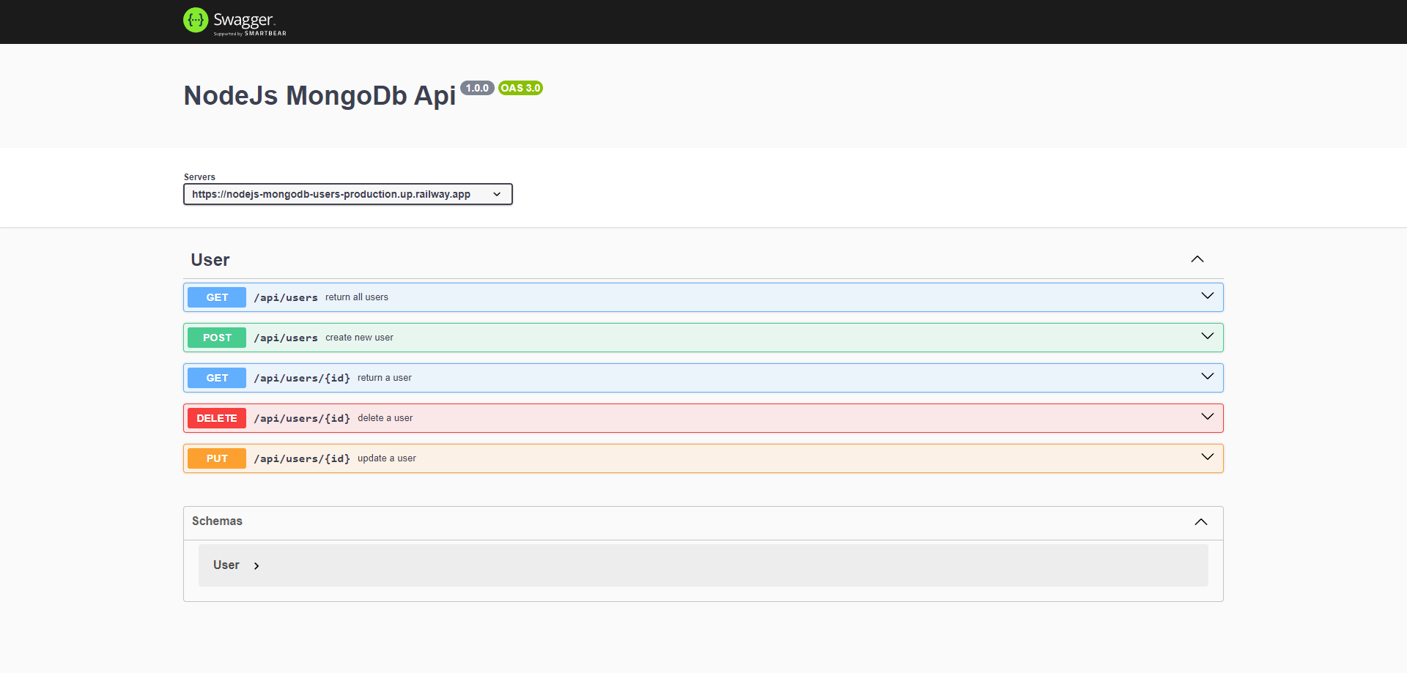Image resolution: width=1407 pixels, height=673 pixels.
Task: Expand DELETE /api/users/{id} chevron
Action: tap(1208, 417)
